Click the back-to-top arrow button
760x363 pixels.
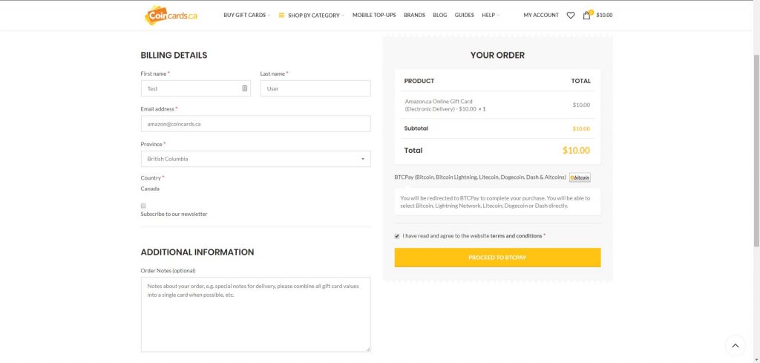coord(735,345)
